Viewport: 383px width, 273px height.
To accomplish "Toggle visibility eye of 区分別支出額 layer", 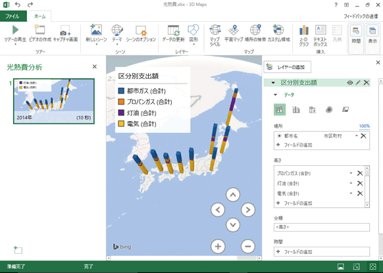I will [350, 83].
